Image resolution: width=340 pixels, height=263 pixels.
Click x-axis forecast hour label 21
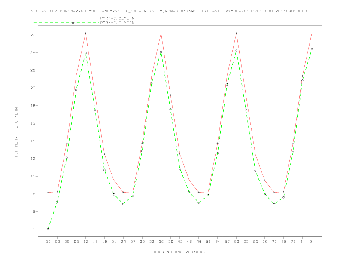pyautogui.click(x=114, y=242)
